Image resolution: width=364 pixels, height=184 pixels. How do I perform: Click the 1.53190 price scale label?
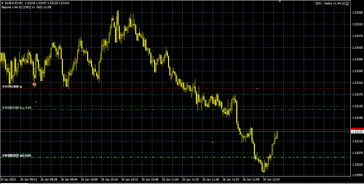(357, 118)
